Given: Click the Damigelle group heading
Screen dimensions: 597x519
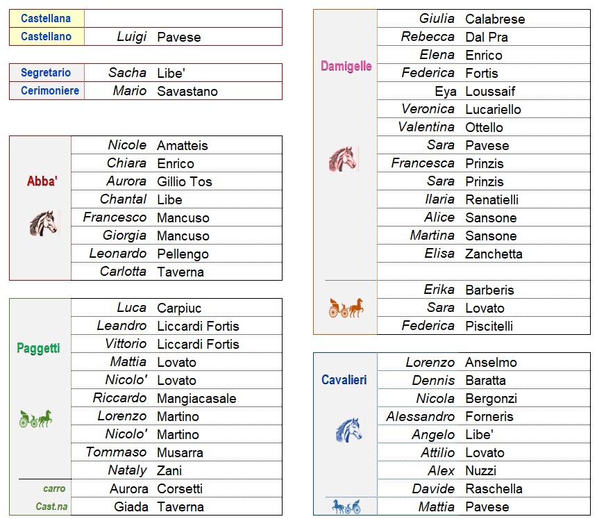Looking at the screenshot, I should (346, 67).
